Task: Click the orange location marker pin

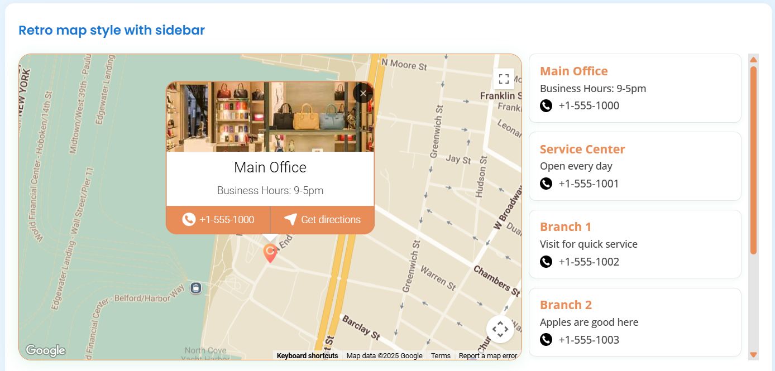Action: point(270,253)
